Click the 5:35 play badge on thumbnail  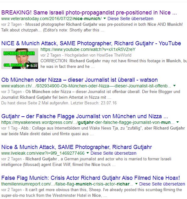[x=32, y=66]
